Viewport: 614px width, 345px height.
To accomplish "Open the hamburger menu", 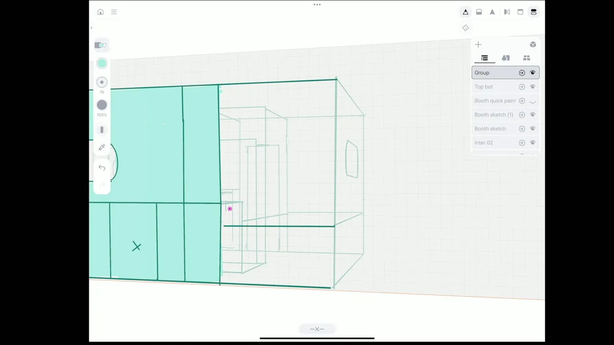I will point(114,12).
